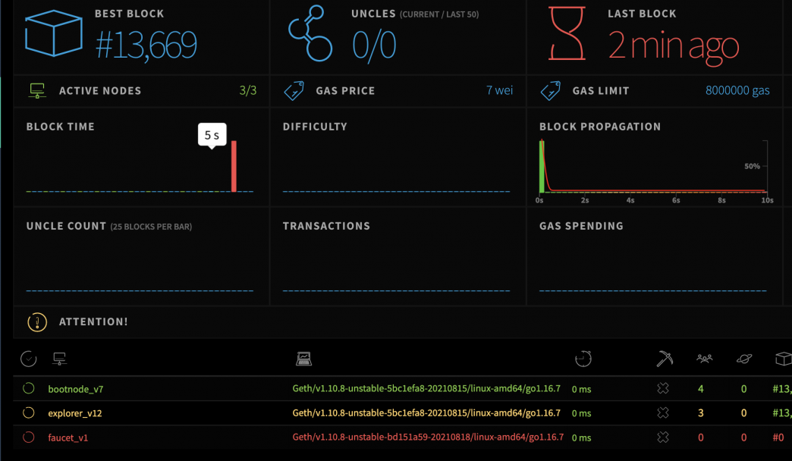The height and width of the screenshot is (461, 792).
Task: Click explorer_v12 Geth version text
Action: coord(426,413)
